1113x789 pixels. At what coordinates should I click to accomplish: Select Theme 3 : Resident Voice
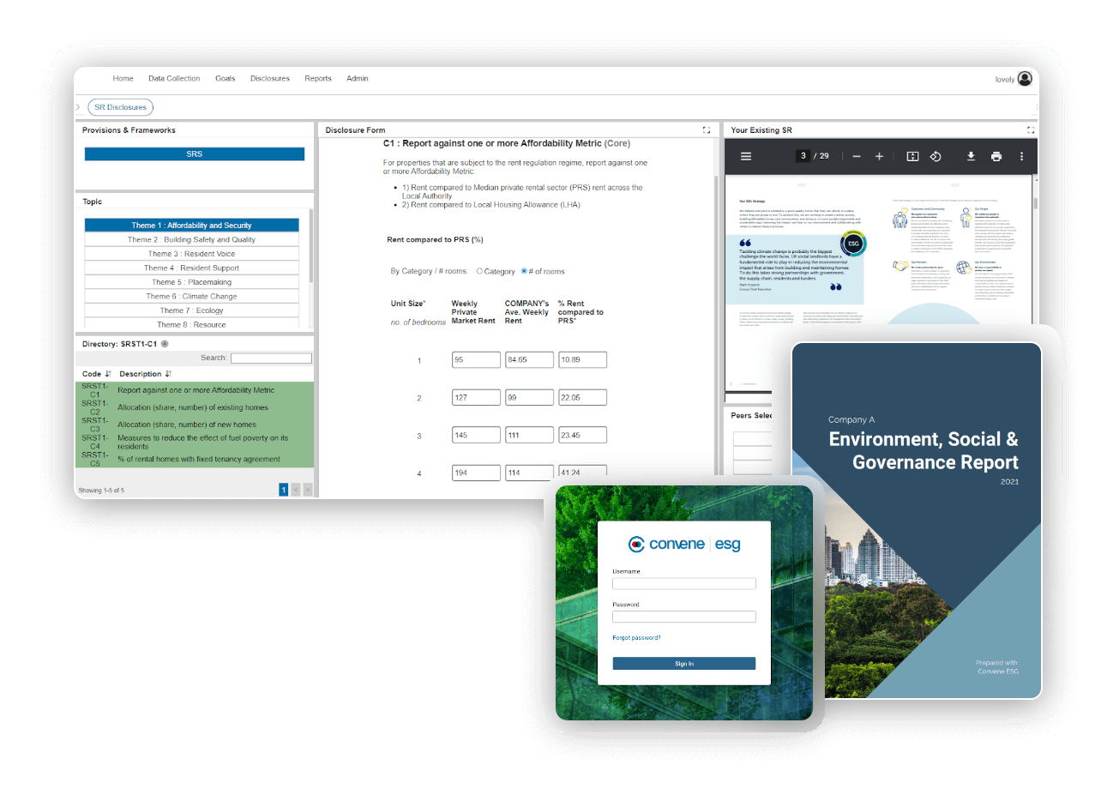coord(191,254)
